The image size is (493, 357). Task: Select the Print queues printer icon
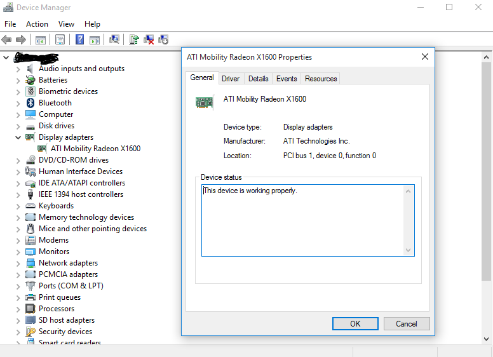point(30,297)
